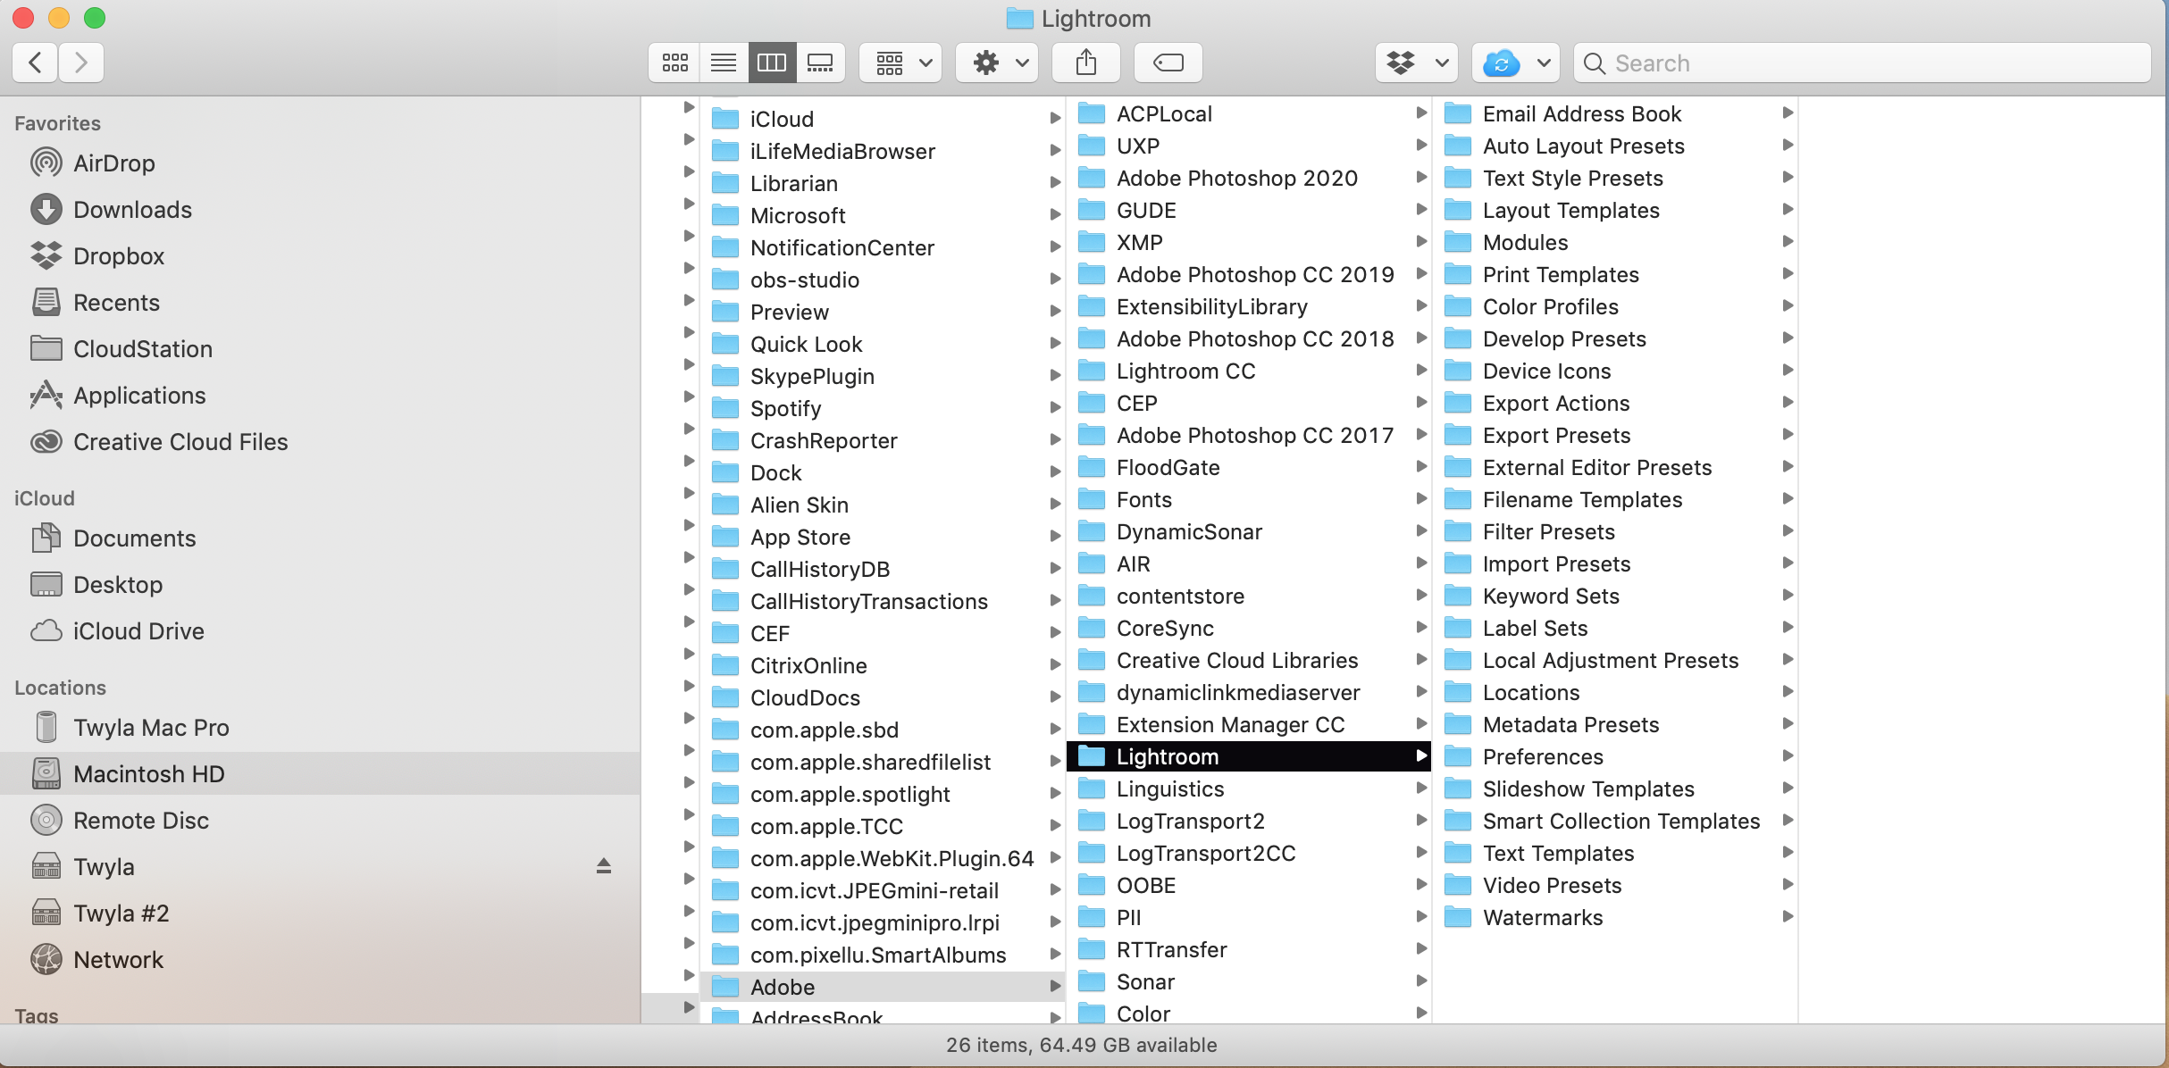Open the Watermarks folder

pos(1615,917)
